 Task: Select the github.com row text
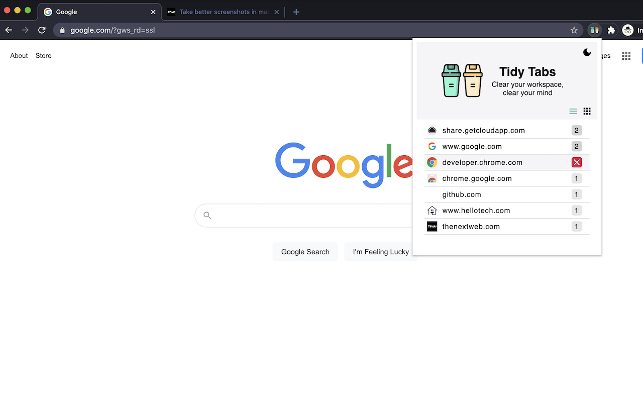click(x=462, y=194)
